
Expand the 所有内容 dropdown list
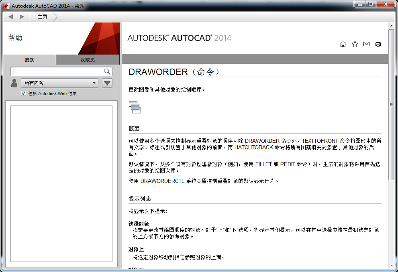pyautogui.click(x=59, y=83)
